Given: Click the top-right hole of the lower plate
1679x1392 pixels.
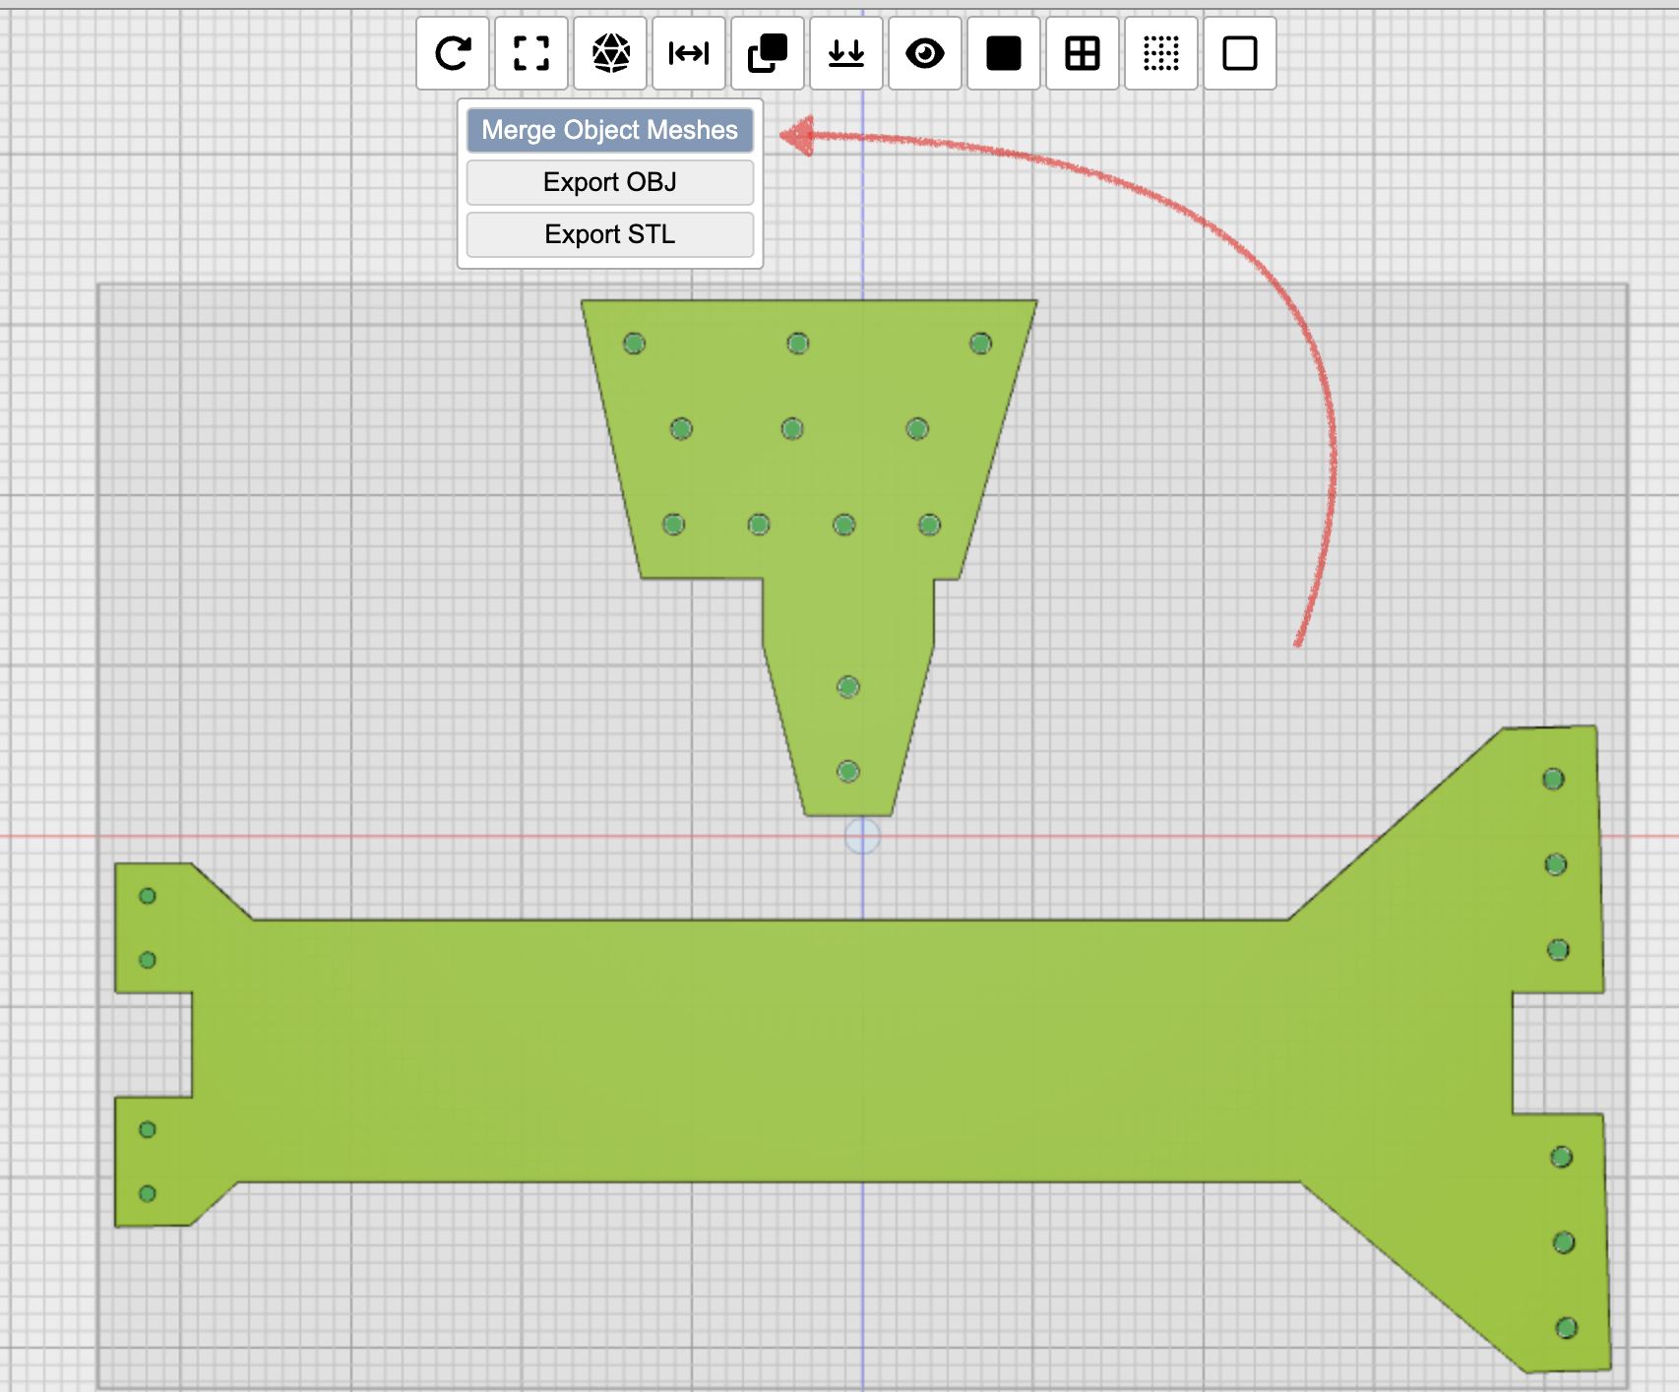Looking at the screenshot, I should click(x=1554, y=780).
